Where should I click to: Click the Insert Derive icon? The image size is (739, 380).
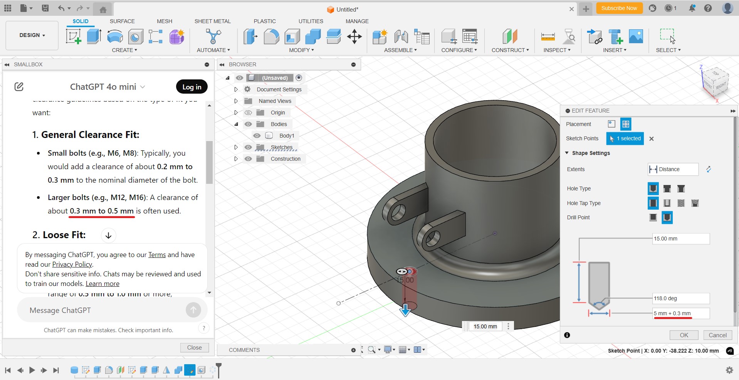(594, 37)
